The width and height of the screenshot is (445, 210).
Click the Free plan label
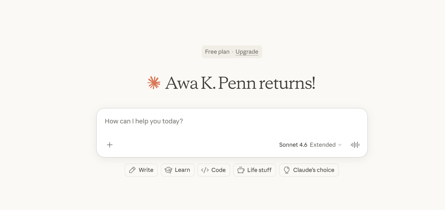[x=217, y=52]
